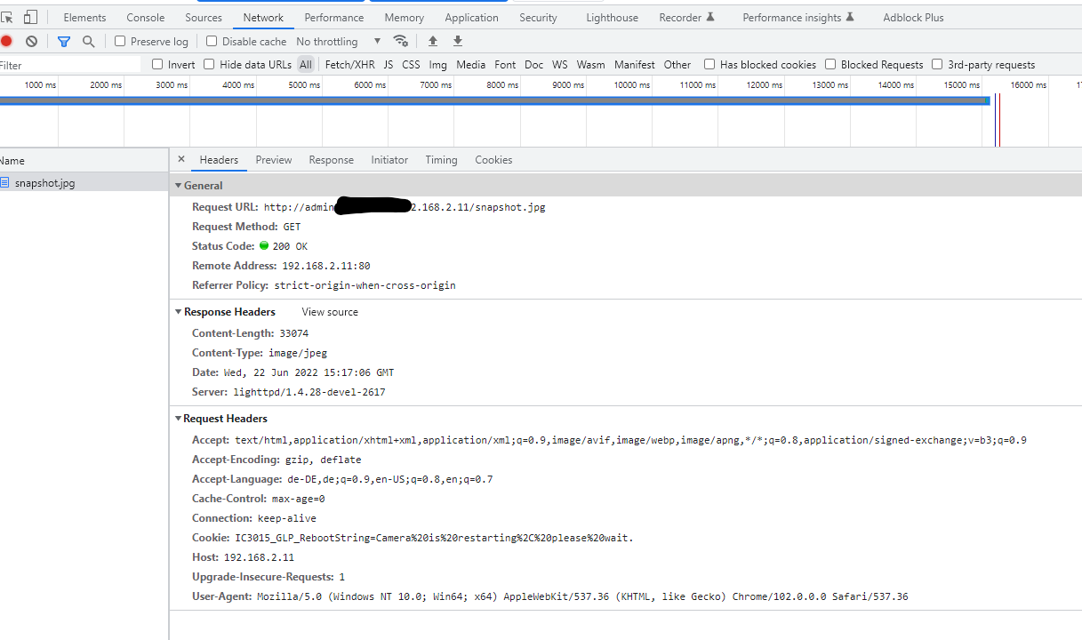Enable the Disable cache checkbox
Screen dimensions: 1082x640
(212, 41)
